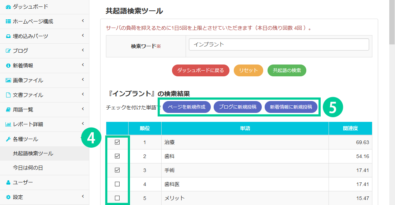Uncheck the checkbox for 手術
Image resolution: width=395 pixels, height=205 pixels.
coord(117,170)
